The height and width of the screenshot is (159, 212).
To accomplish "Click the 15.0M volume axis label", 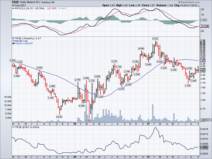I will click(8, 97).
